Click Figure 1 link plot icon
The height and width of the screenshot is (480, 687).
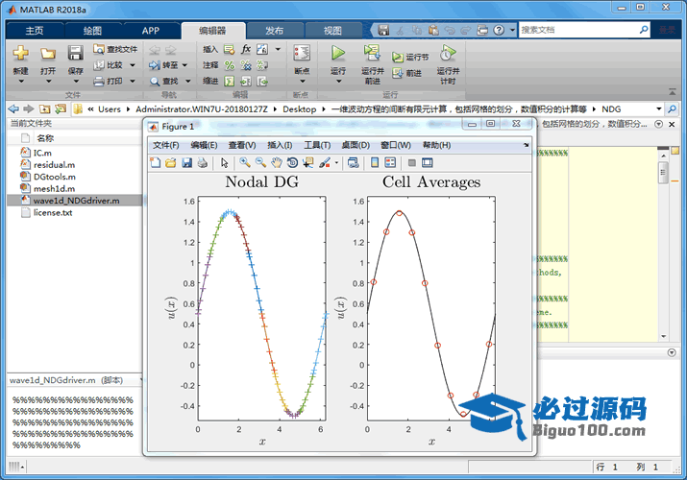pos(354,163)
